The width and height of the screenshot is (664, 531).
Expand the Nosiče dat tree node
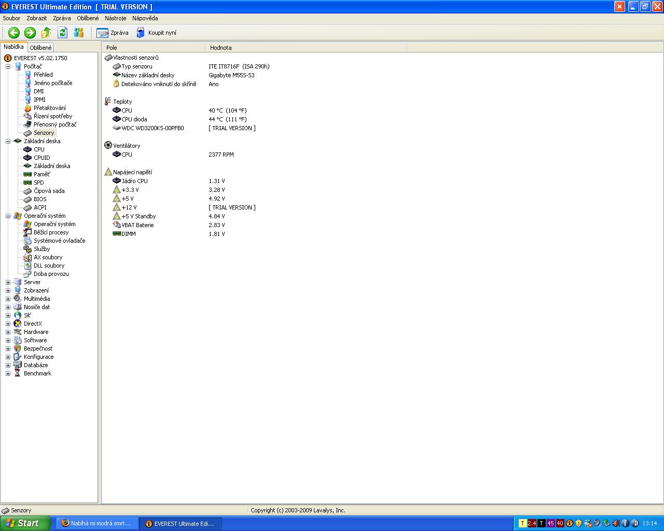pos(8,307)
